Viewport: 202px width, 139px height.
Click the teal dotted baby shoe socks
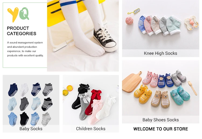(180, 95)
